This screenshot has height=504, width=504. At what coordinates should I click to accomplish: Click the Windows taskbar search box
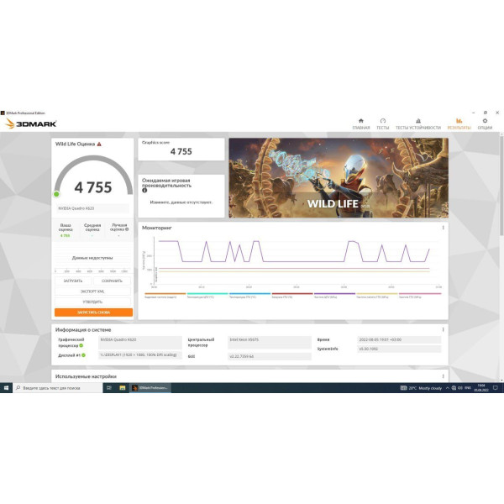coord(58,388)
